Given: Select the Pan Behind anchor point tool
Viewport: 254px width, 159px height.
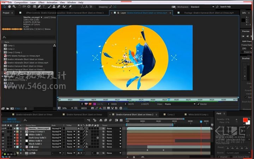Looking at the screenshot, I should (29, 7).
